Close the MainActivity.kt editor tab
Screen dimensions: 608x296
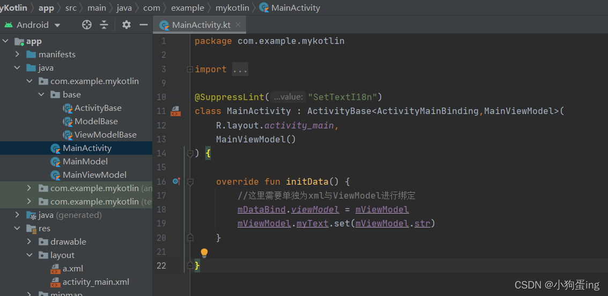pos(238,25)
